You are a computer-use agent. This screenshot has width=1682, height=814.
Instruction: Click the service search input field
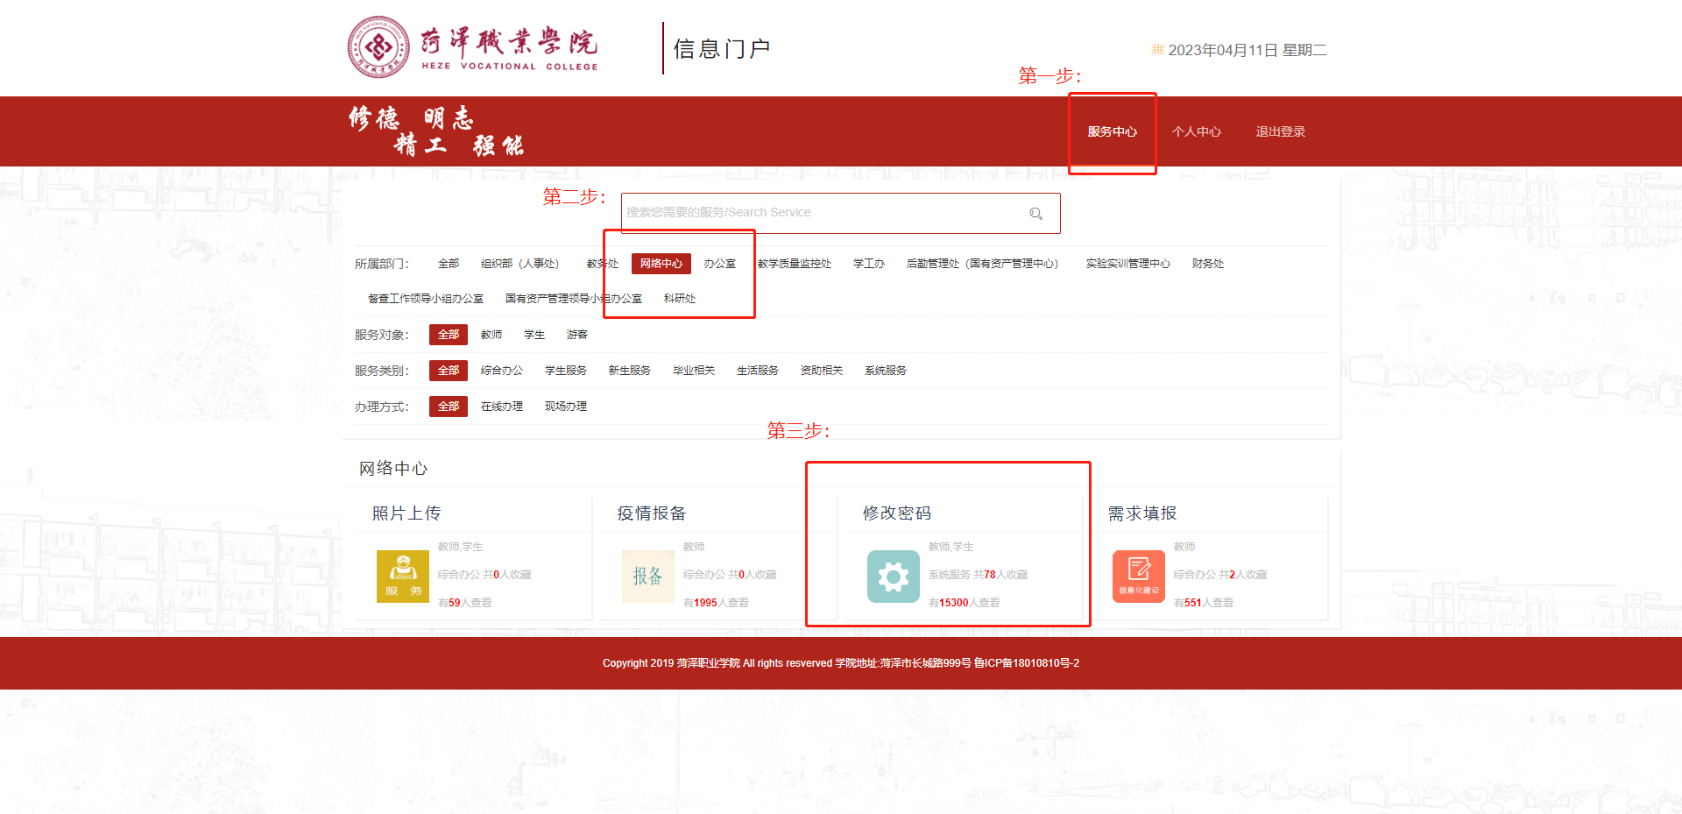tap(823, 213)
